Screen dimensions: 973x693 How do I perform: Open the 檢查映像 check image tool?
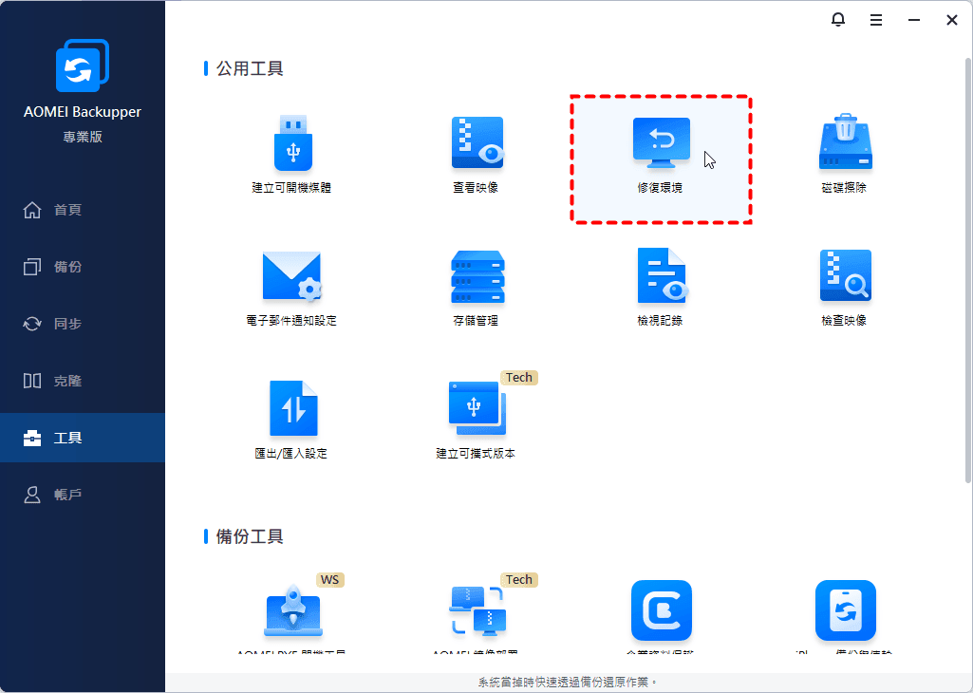pos(844,277)
